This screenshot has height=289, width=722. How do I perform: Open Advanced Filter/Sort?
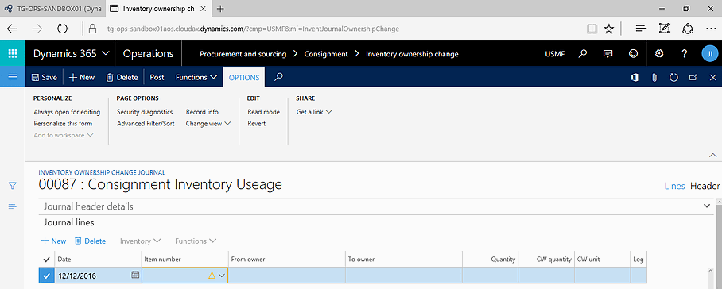click(x=146, y=123)
